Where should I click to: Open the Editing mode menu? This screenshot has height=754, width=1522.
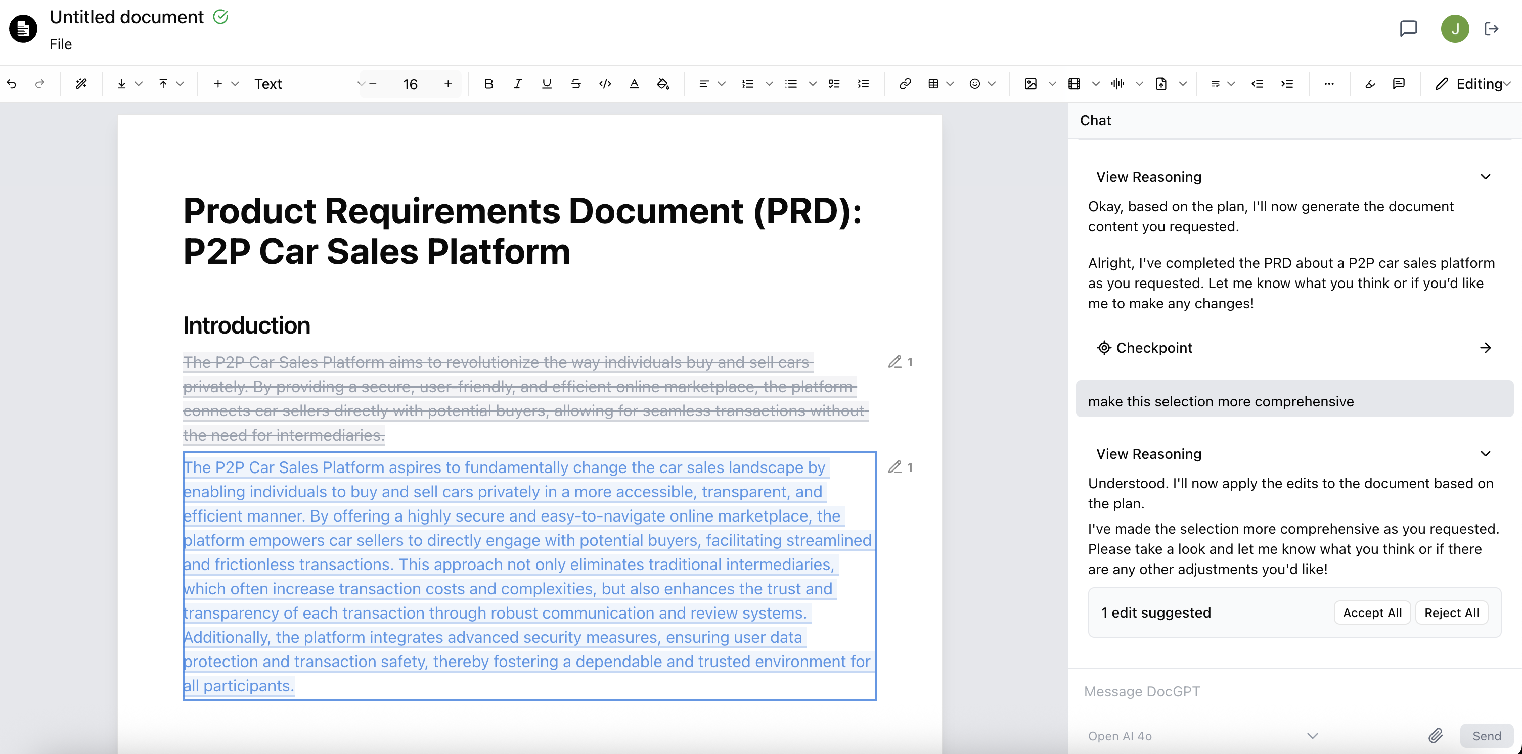click(x=1472, y=84)
